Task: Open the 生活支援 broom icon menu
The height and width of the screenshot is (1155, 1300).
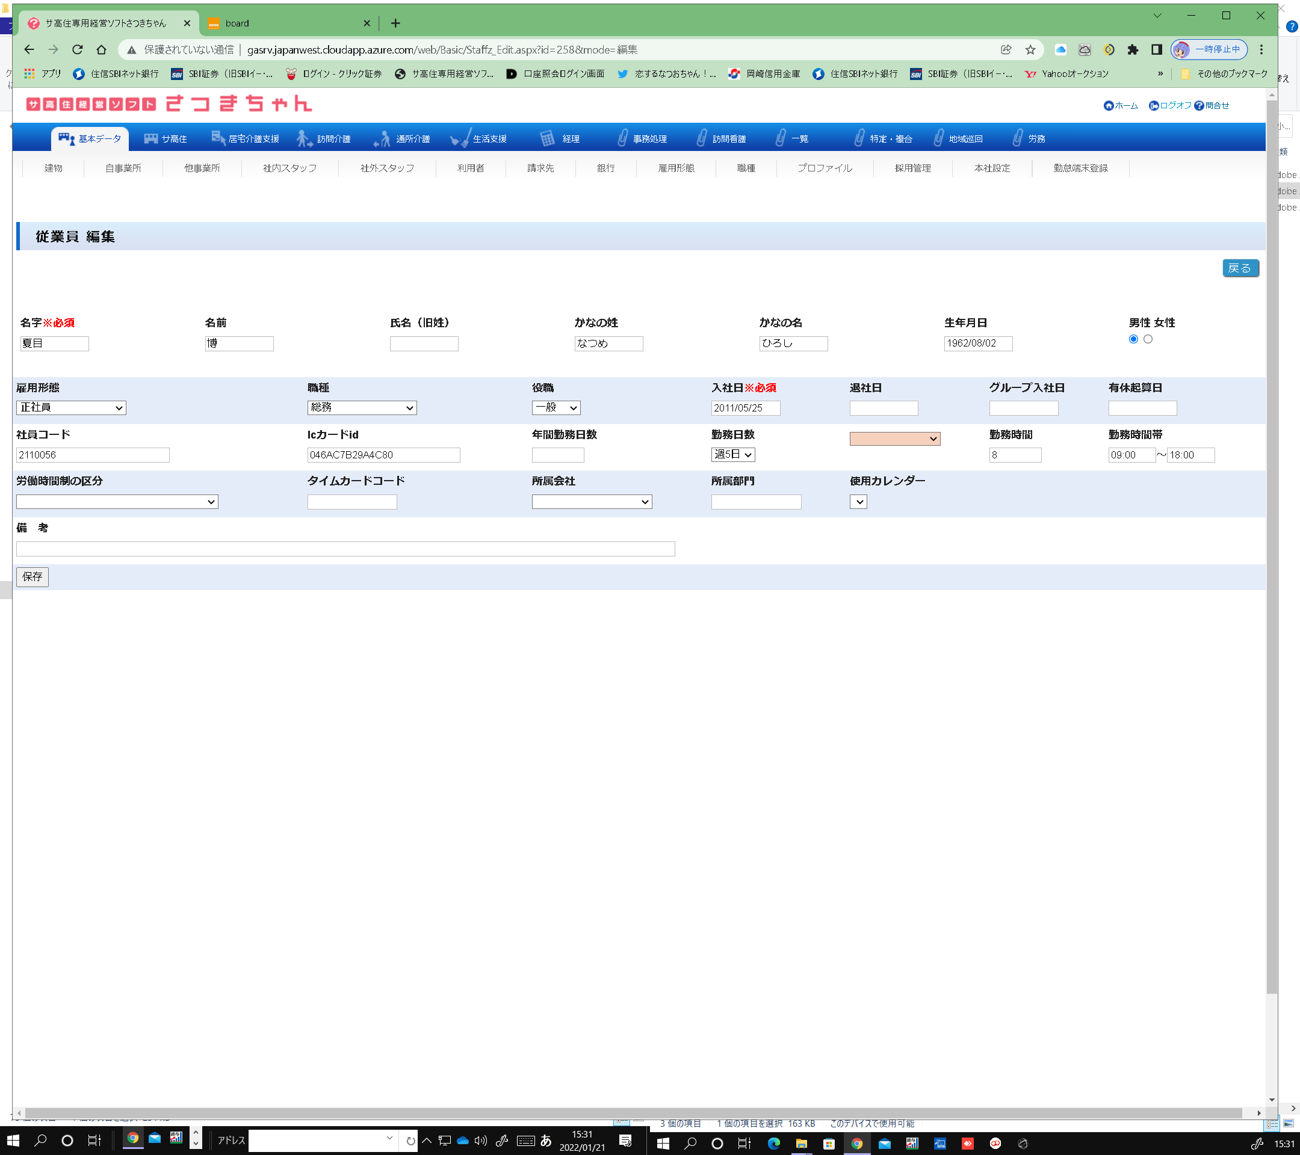Action: (x=460, y=138)
